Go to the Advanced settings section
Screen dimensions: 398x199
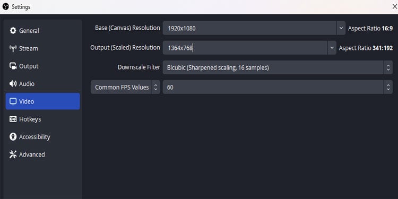[42, 154]
